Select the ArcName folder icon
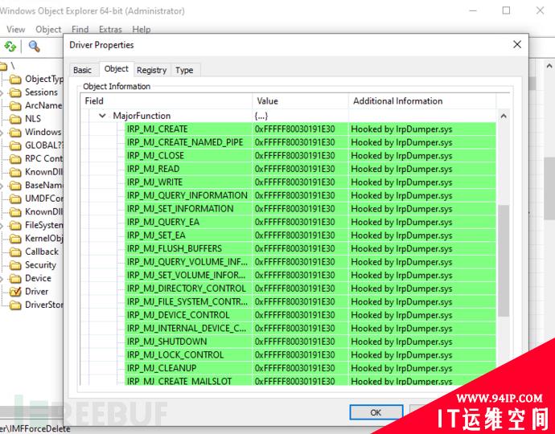 click(15, 106)
